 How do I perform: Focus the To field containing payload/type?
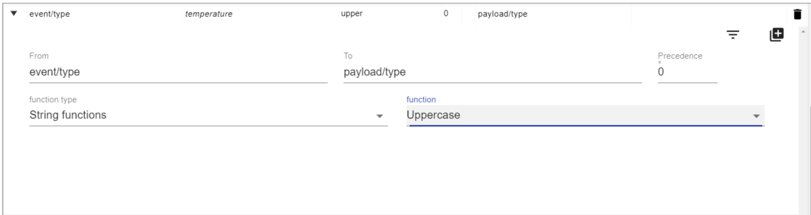tap(492, 72)
